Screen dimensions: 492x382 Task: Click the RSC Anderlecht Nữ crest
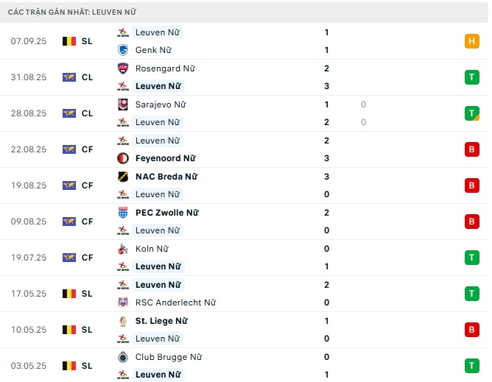click(x=123, y=303)
